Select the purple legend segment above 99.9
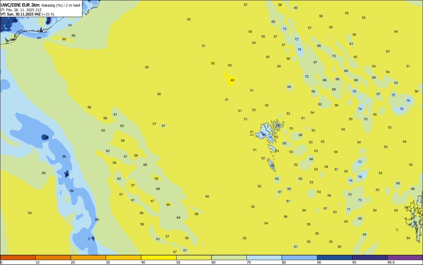This screenshot has width=423, height=265. click(x=405, y=257)
